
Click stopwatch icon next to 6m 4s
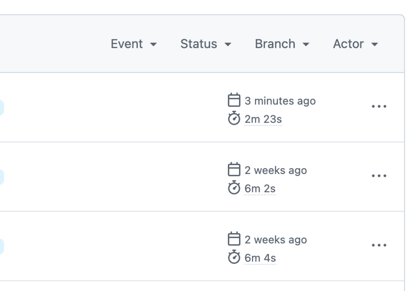click(234, 258)
